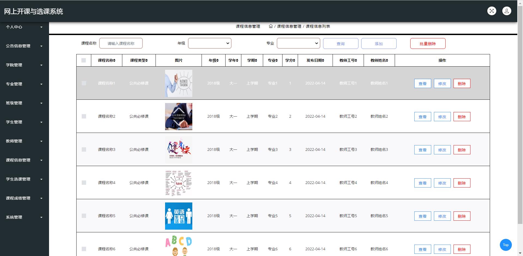The width and height of the screenshot is (523, 256).
Task: Click the 添加 add button
Action: tap(379, 43)
